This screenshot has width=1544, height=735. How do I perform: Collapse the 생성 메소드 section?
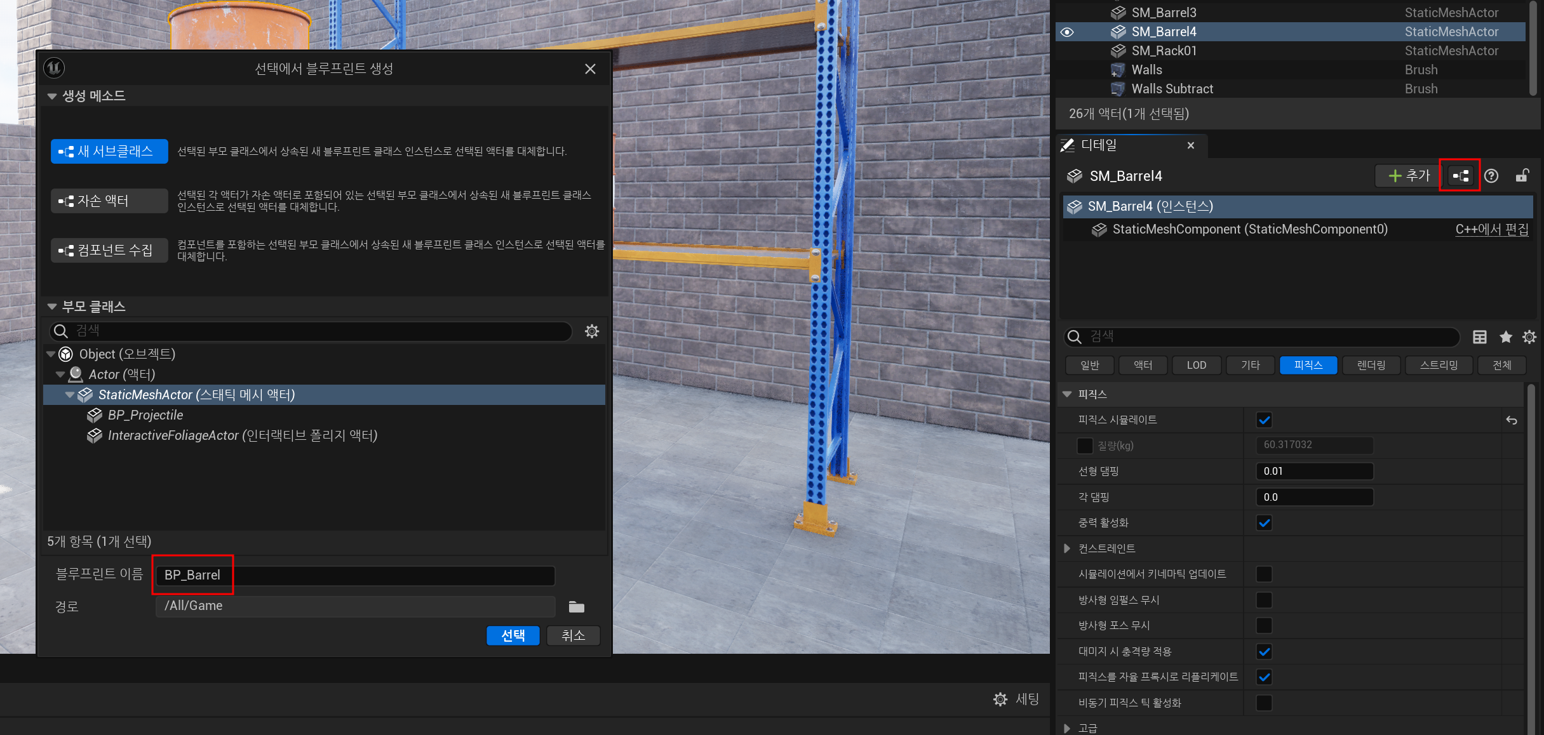click(52, 96)
